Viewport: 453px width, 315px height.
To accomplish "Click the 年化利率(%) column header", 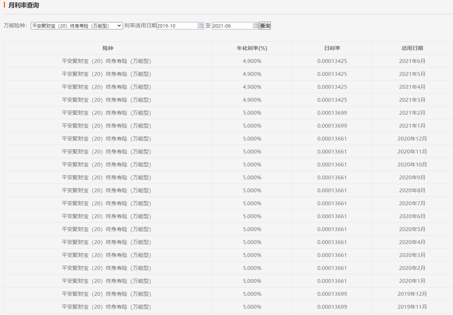I will pyautogui.click(x=252, y=48).
